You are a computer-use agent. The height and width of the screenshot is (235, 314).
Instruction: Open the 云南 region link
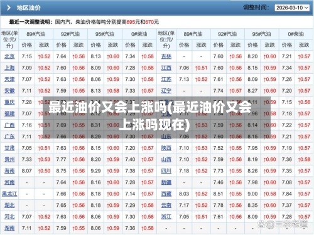pos(166,206)
